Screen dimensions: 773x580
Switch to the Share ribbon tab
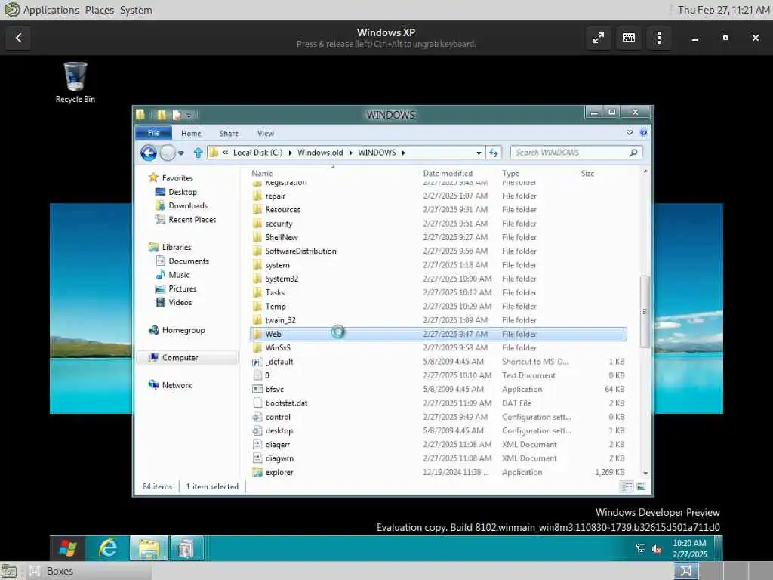(229, 133)
